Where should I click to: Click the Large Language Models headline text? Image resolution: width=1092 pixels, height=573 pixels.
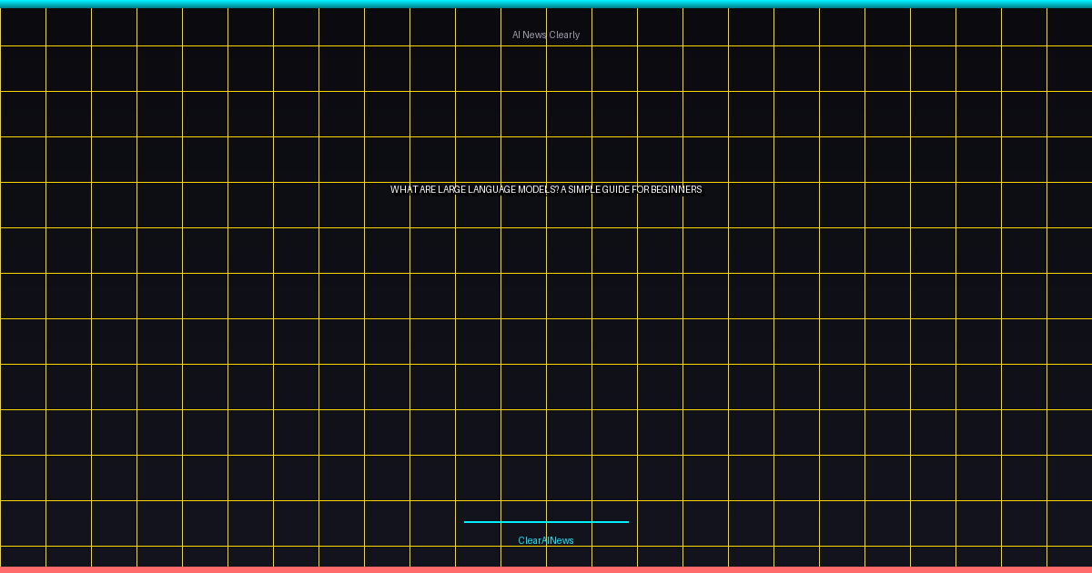click(x=546, y=190)
